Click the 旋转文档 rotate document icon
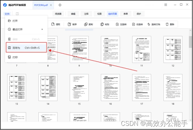This screenshot has width=193, height=130. (149, 24)
